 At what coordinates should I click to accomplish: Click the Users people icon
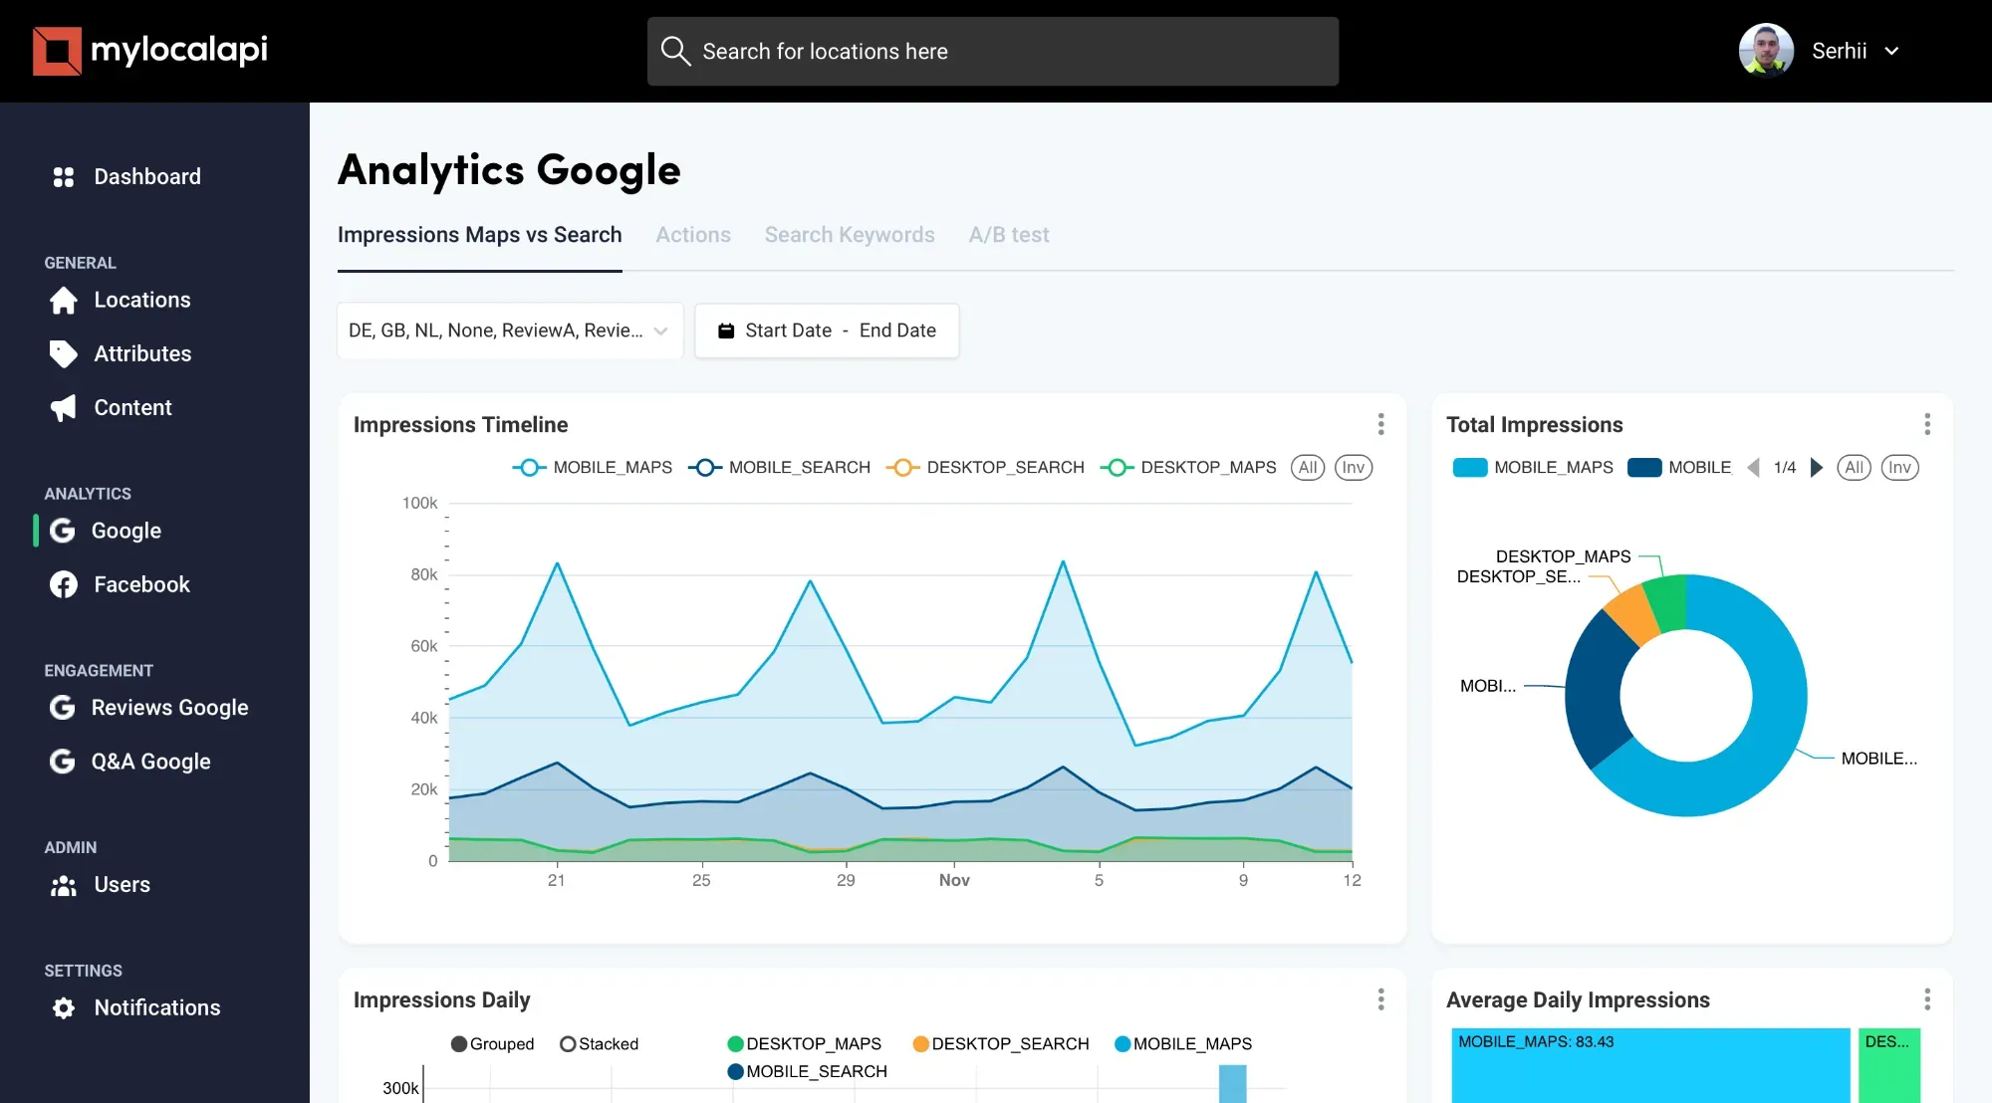point(64,885)
